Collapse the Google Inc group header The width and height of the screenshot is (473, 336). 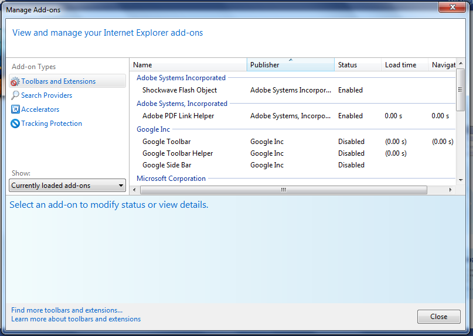click(x=153, y=129)
